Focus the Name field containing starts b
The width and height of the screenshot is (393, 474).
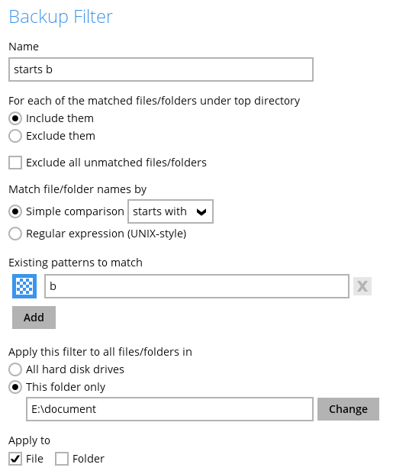tap(161, 69)
